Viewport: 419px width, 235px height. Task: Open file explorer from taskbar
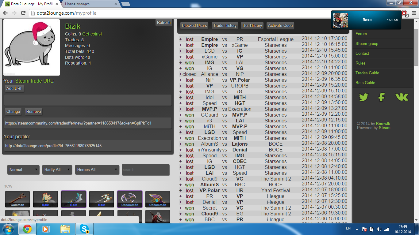click(65, 229)
